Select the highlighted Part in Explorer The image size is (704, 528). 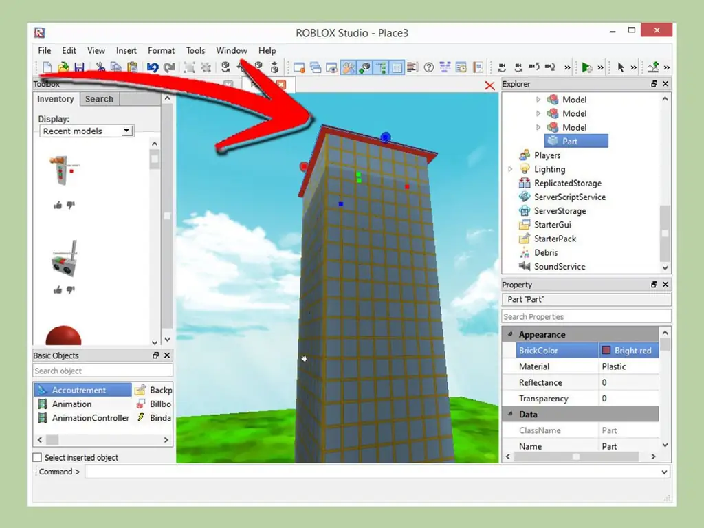pyautogui.click(x=577, y=141)
